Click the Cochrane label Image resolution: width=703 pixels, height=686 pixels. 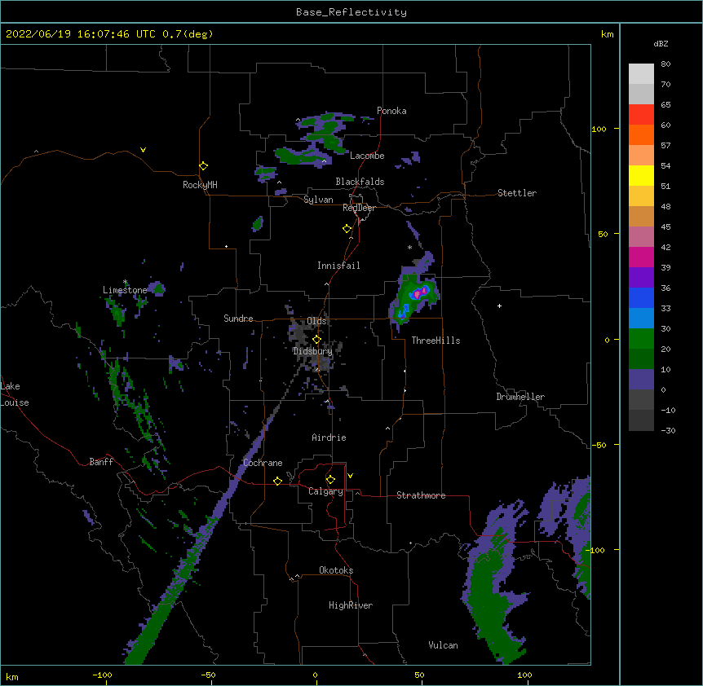(263, 463)
